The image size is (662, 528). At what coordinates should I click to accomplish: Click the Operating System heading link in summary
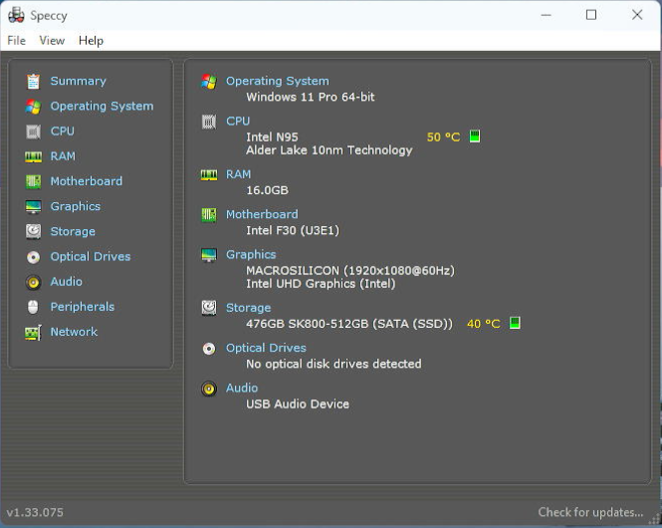pos(278,81)
